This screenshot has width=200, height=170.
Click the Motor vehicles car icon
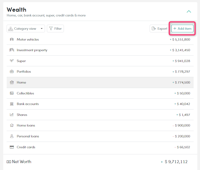[x=12, y=39]
